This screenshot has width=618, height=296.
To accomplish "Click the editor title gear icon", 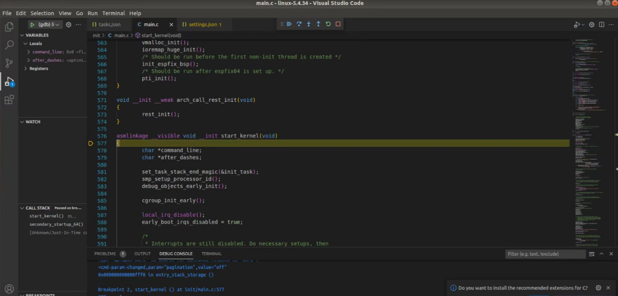I will [592, 25].
